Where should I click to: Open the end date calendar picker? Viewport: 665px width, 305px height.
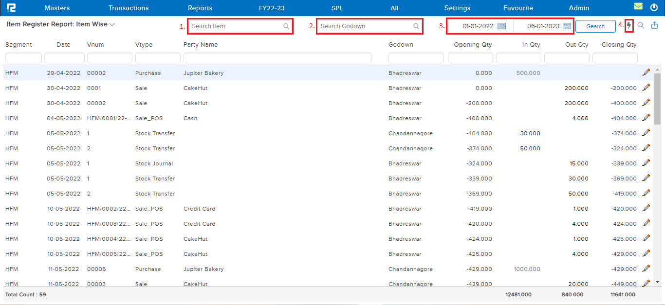[x=567, y=26]
